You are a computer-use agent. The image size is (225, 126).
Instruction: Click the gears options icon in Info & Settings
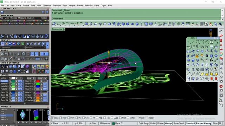click(x=2, y=66)
